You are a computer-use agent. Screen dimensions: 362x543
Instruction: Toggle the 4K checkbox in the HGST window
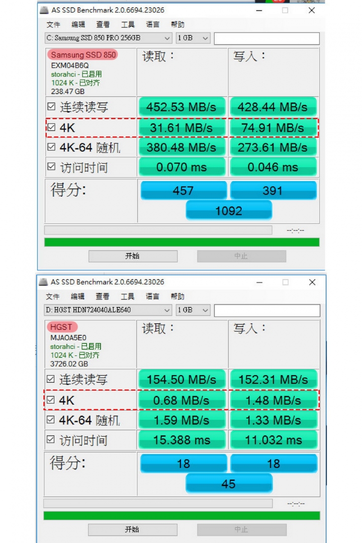click(51, 400)
